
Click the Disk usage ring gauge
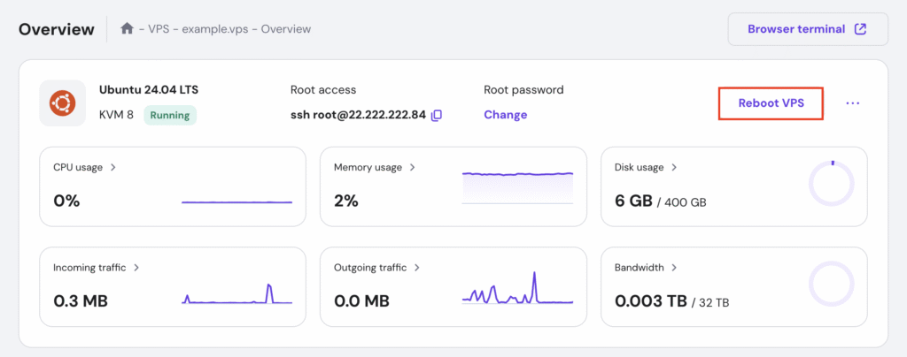(x=831, y=183)
